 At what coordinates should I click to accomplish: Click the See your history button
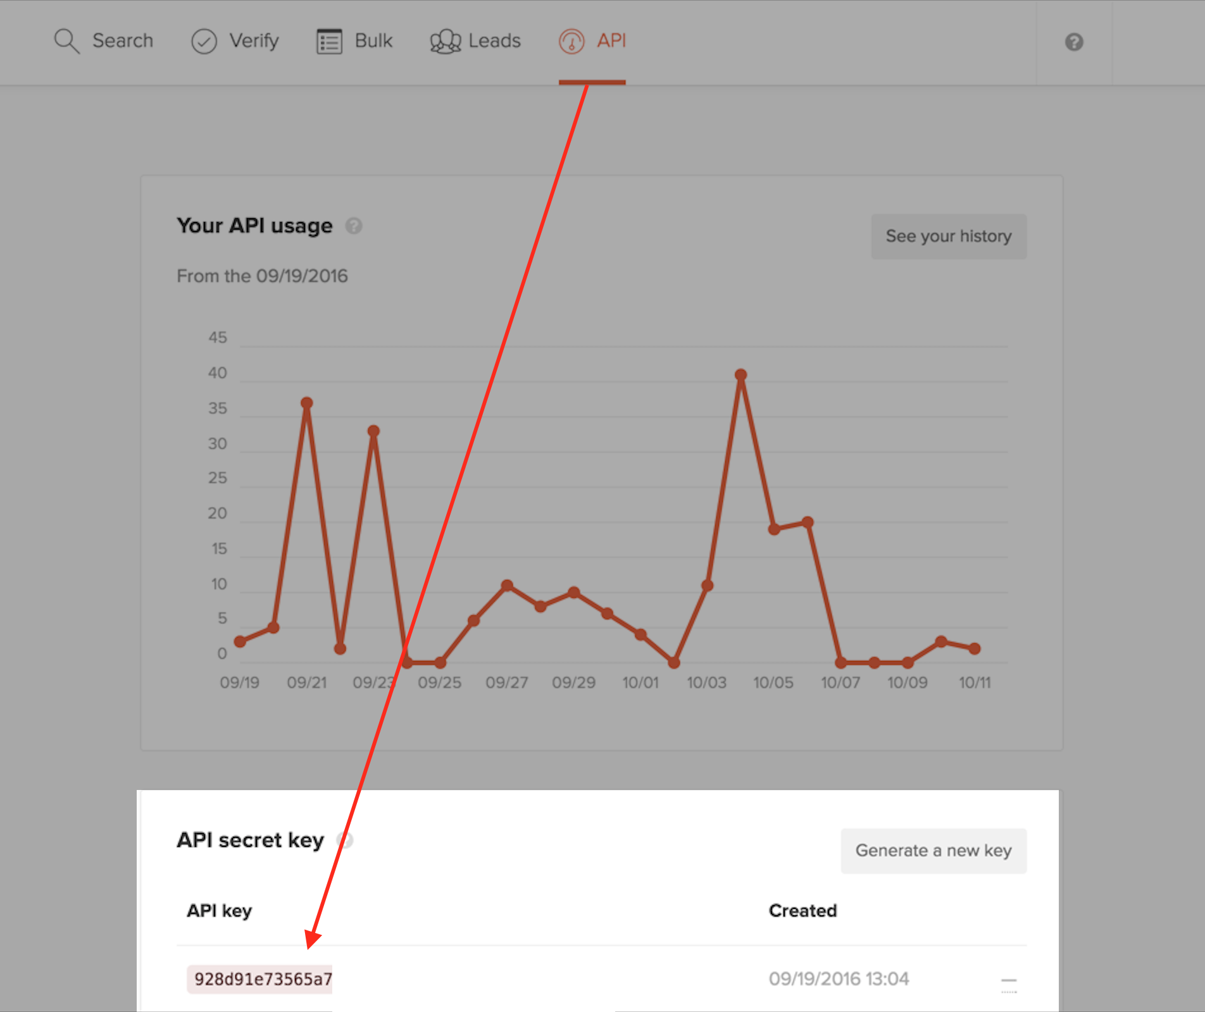click(x=949, y=237)
